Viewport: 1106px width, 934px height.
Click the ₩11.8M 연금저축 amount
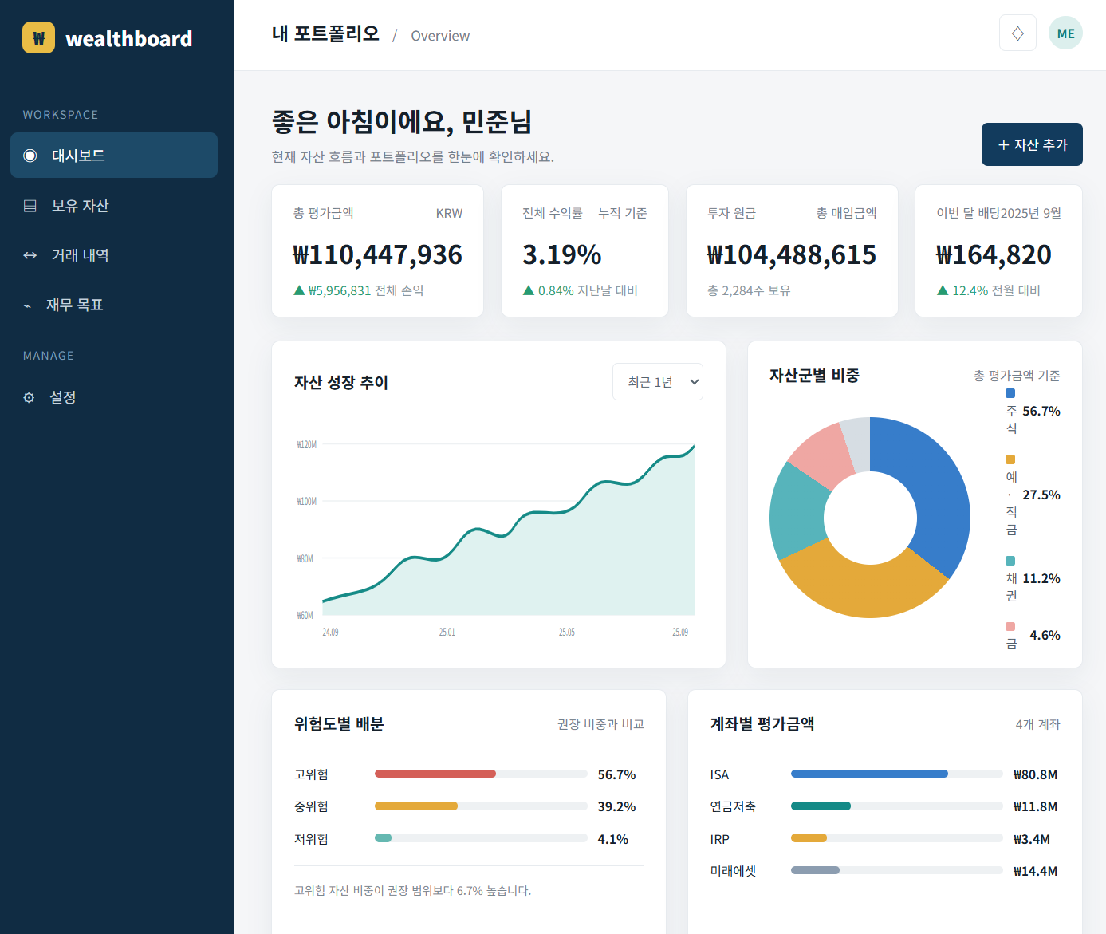1035,806
